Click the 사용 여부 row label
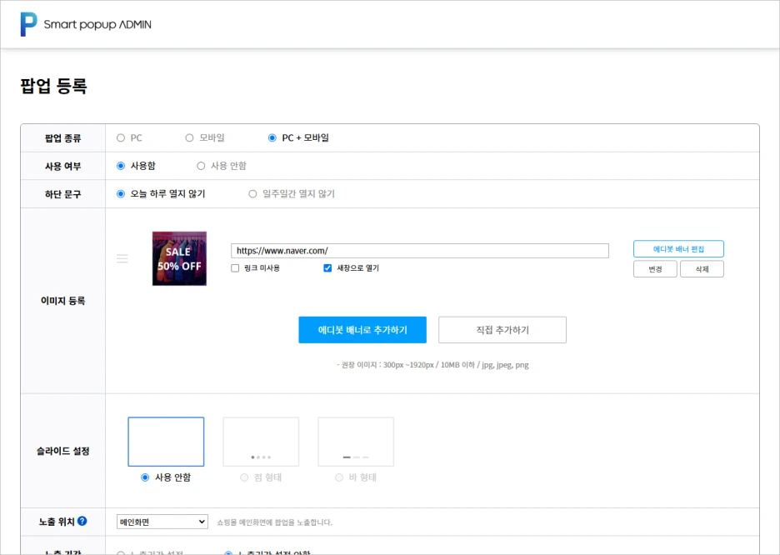The height and width of the screenshot is (555, 780). tap(62, 166)
